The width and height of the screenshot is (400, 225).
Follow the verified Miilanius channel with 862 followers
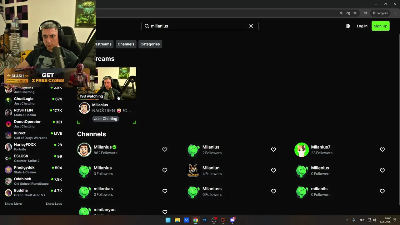(x=165, y=150)
